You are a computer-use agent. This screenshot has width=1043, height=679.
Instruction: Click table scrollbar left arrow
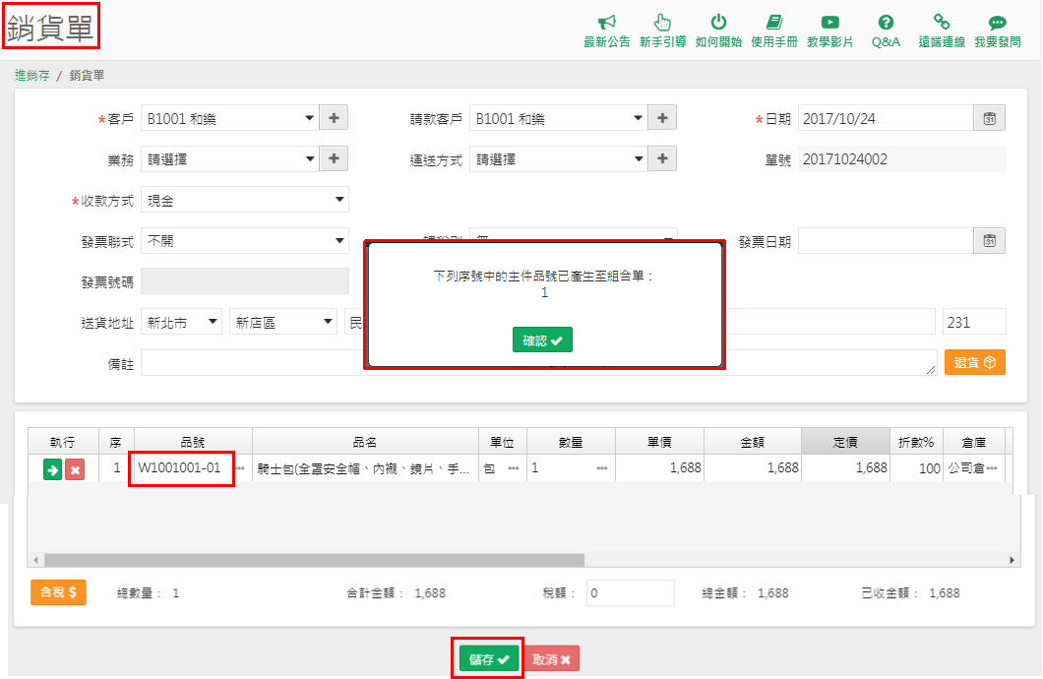click(35, 560)
